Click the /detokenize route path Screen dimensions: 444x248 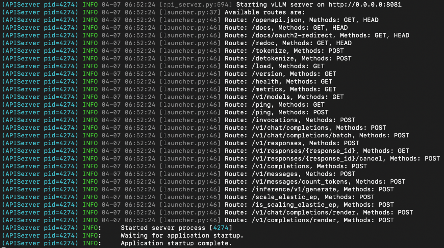coord(273,58)
